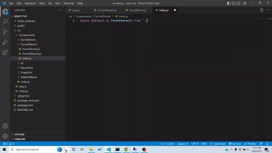272x153 pixels.
Task: Open the Search view in activity bar
Action: pyautogui.click(x=5, y=22)
